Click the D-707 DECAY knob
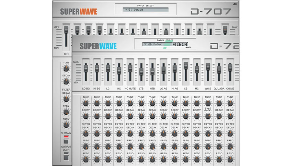 click(66, 82)
